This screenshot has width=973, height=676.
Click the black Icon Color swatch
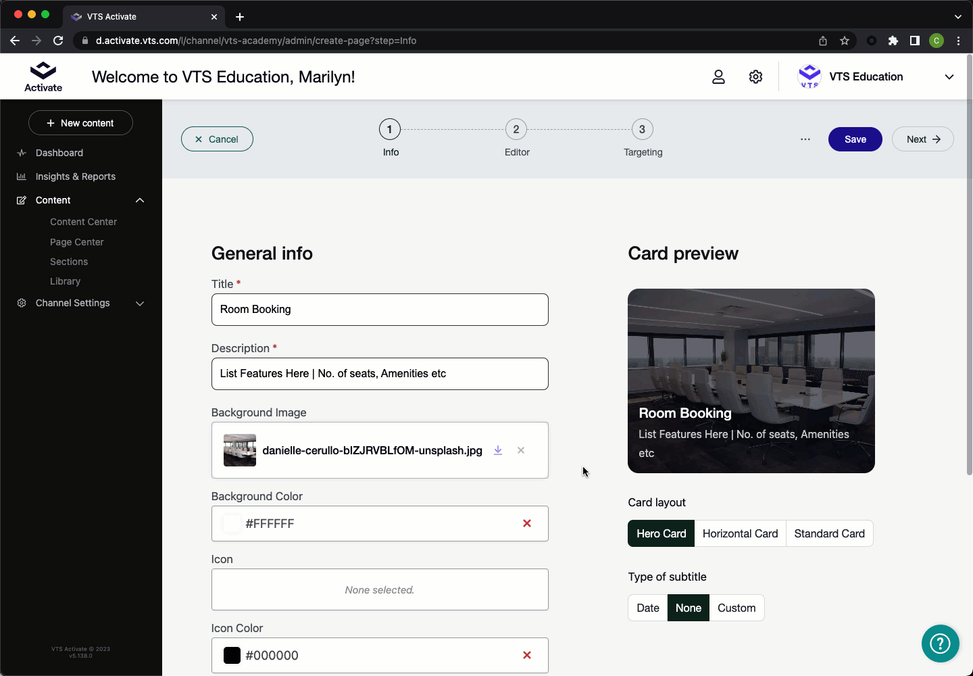(x=232, y=655)
